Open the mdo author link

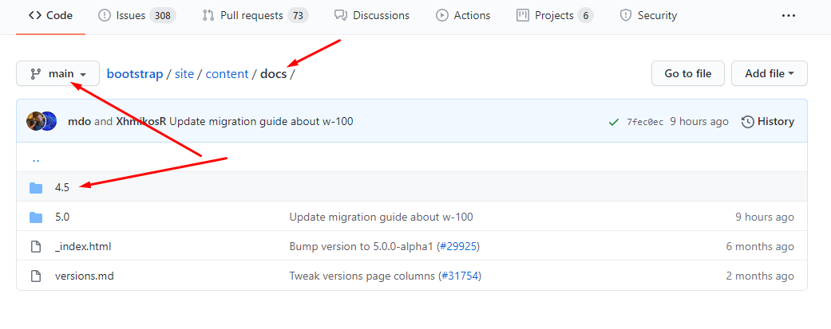80,122
